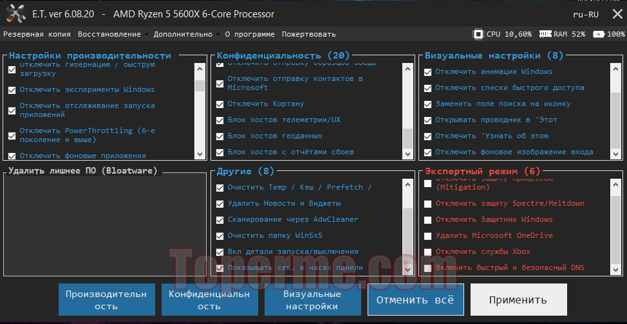Expand the arrow next to Дополнительно
This screenshot has width=627, height=324.
218,35
